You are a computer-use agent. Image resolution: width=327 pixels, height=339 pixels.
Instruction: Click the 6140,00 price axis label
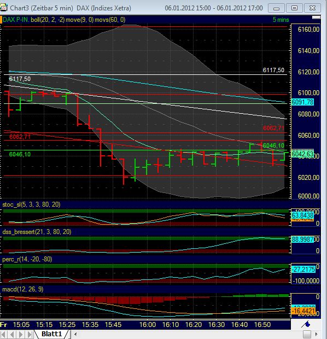[x=308, y=51]
